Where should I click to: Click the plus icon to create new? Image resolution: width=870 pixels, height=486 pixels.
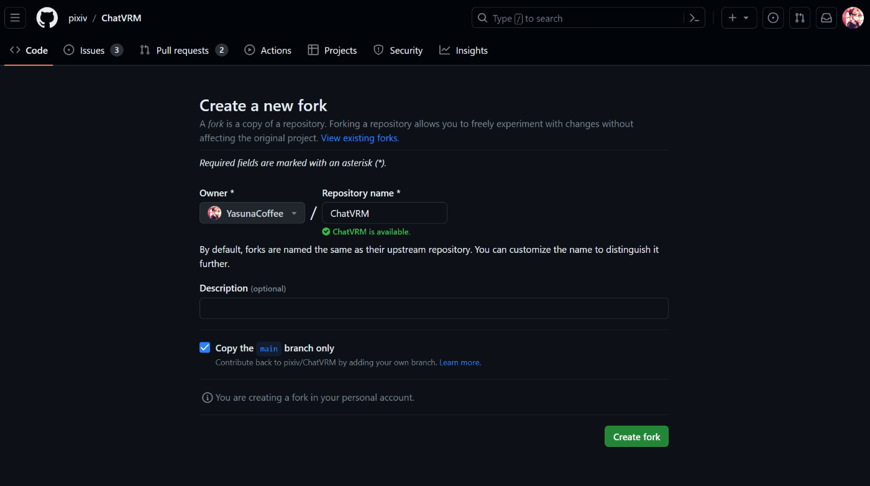pos(733,18)
